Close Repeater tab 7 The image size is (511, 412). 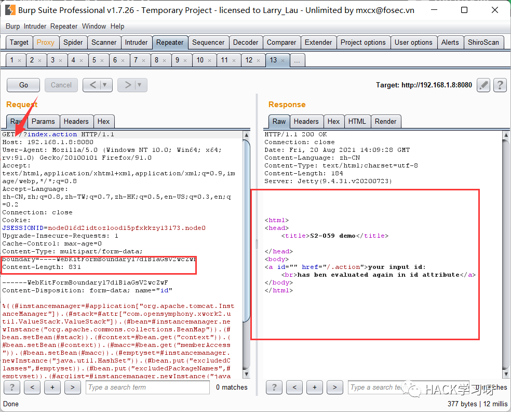click(x=144, y=60)
